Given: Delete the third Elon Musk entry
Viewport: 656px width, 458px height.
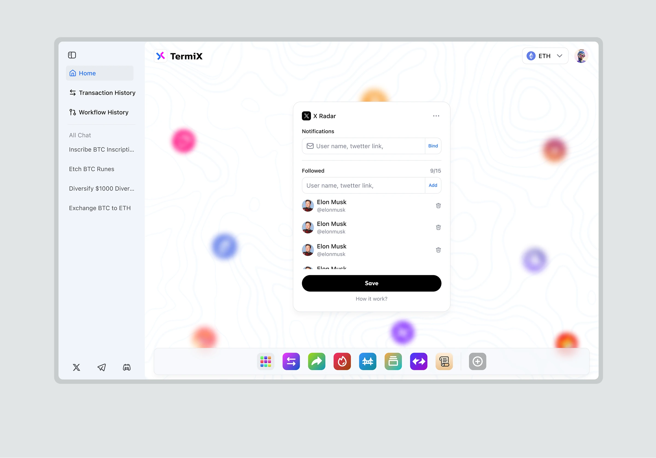Looking at the screenshot, I should pos(438,250).
